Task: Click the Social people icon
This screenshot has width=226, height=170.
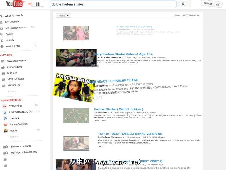Action: pos(1,34)
